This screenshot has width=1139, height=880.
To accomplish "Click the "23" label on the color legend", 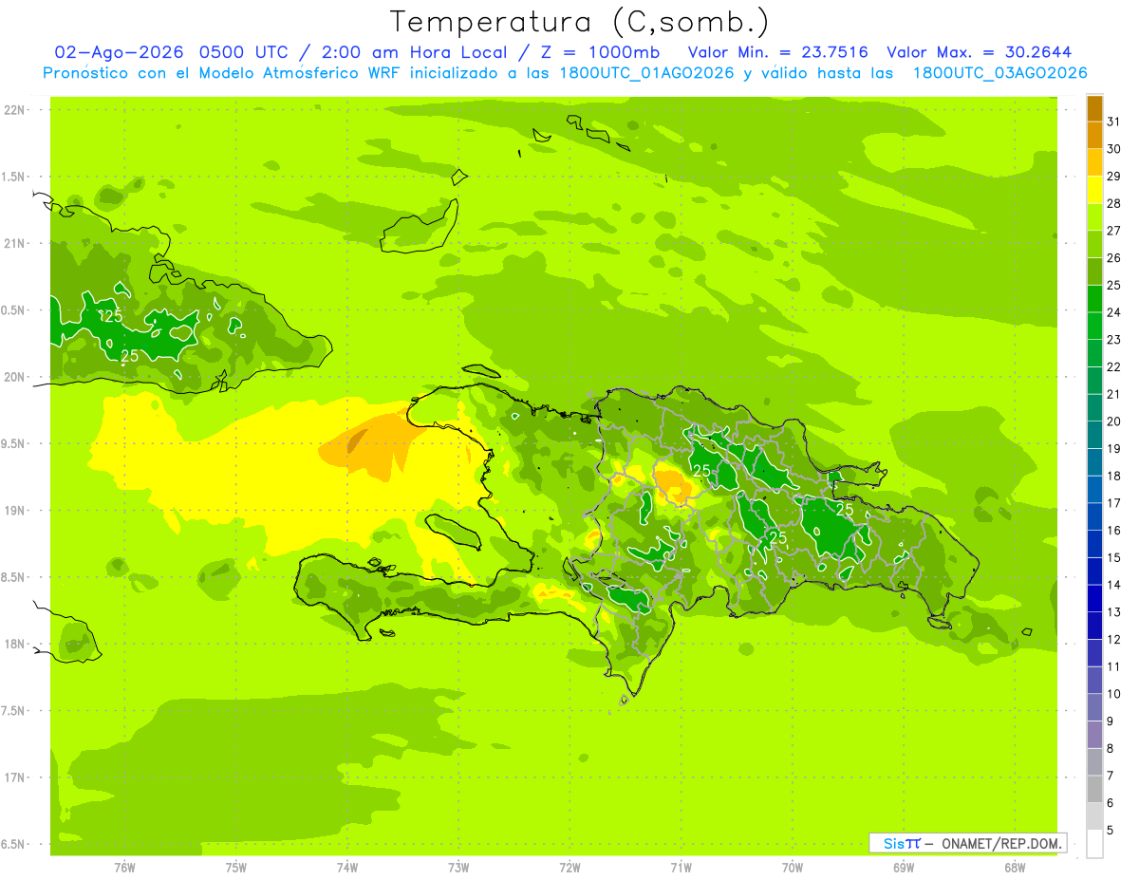I will pos(1114,340).
